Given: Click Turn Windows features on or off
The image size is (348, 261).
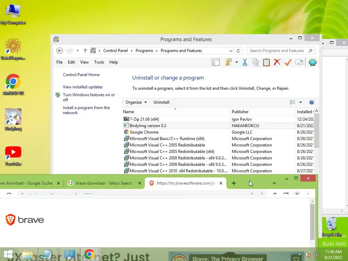Looking at the screenshot, I should coord(89,97).
